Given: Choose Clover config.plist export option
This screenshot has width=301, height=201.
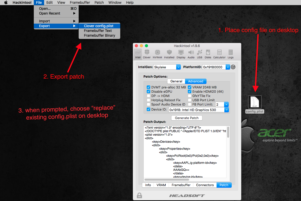Looking at the screenshot, I should pyautogui.click(x=99, y=26).
